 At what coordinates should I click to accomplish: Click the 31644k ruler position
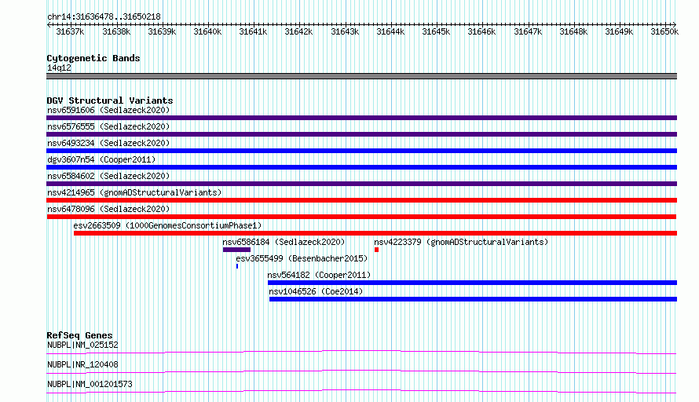point(390,31)
